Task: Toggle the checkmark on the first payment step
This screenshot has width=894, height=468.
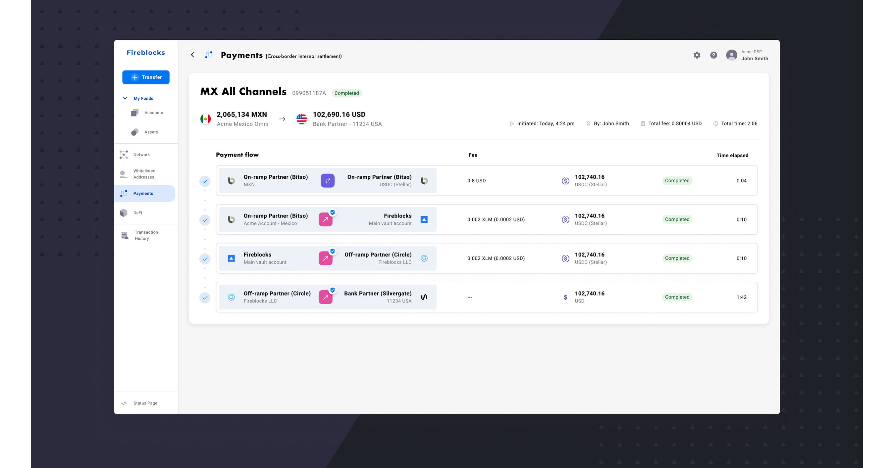Action: (x=205, y=181)
